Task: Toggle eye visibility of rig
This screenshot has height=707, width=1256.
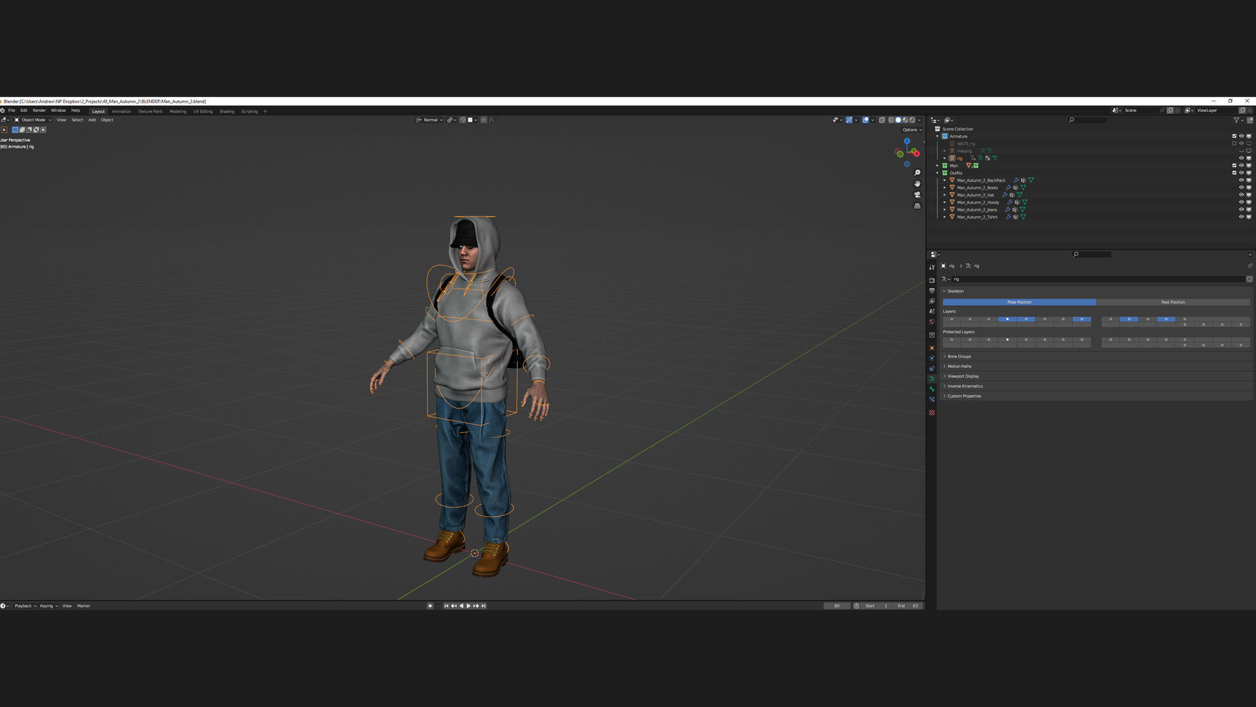Action: (x=1242, y=158)
